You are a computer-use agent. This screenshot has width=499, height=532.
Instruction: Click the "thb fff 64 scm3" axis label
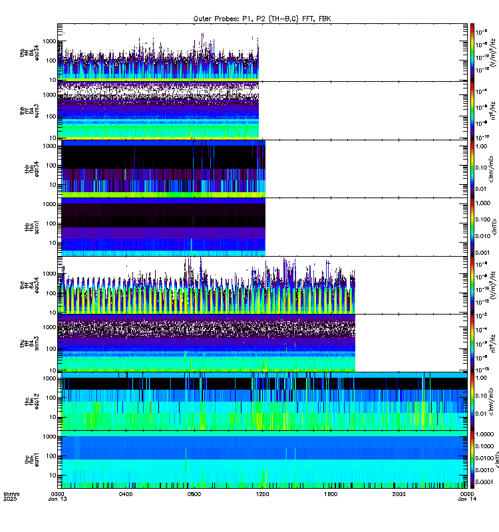click(x=29, y=111)
